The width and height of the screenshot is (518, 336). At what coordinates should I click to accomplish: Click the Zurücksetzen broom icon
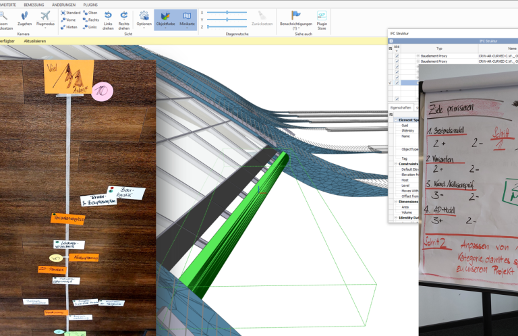(262, 16)
